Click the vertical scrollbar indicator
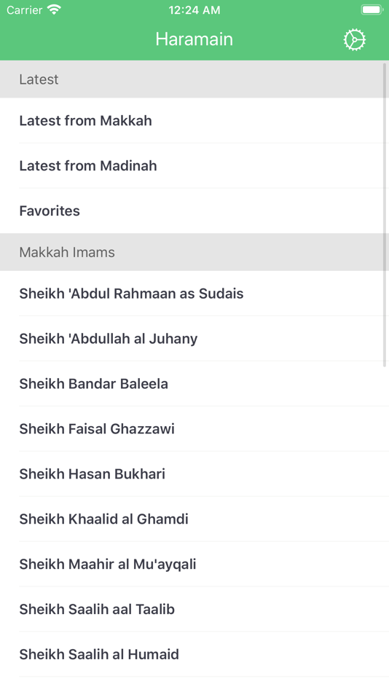 385,215
